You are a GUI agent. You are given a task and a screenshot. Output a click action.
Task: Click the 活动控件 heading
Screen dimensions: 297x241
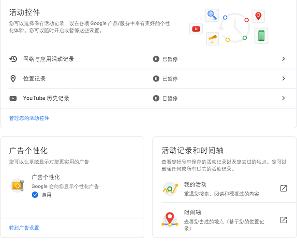tap(25, 13)
